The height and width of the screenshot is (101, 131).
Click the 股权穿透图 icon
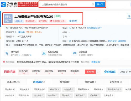point(44,53)
